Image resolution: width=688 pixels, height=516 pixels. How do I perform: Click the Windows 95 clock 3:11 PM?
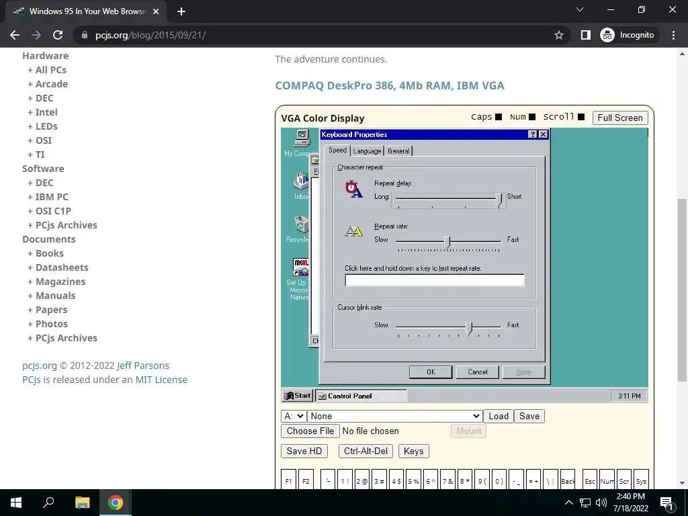629,396
